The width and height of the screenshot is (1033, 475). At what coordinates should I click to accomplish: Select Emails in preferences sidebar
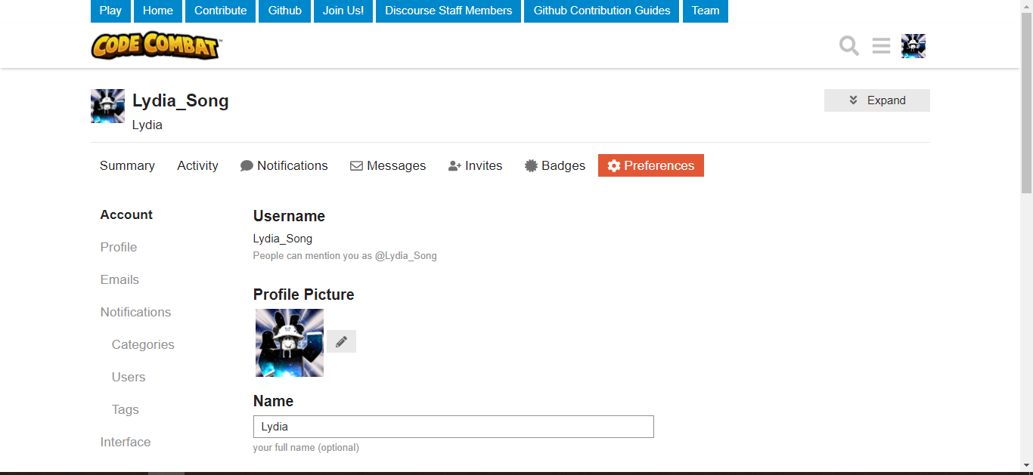tap(119, 279)
